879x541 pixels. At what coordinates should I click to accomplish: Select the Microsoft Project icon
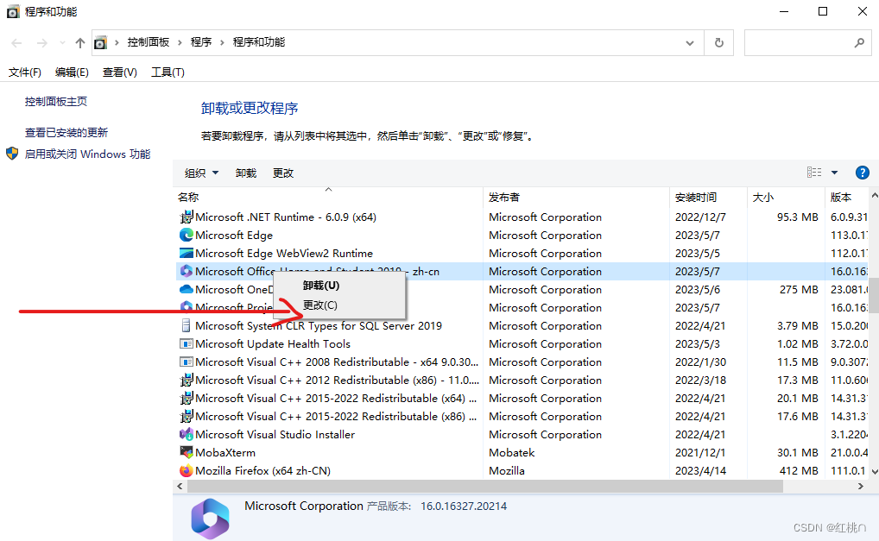coord(187,306)
